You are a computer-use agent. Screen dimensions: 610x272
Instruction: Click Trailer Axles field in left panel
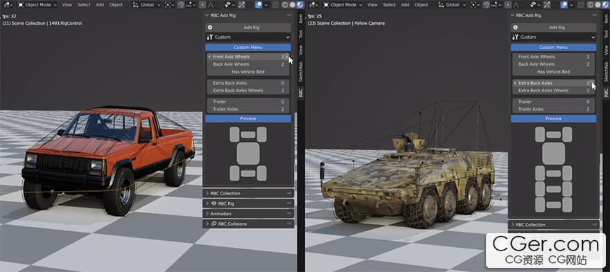pos(248,109)
